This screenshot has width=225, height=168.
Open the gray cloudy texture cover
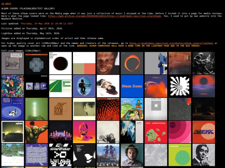click(156, 155)
